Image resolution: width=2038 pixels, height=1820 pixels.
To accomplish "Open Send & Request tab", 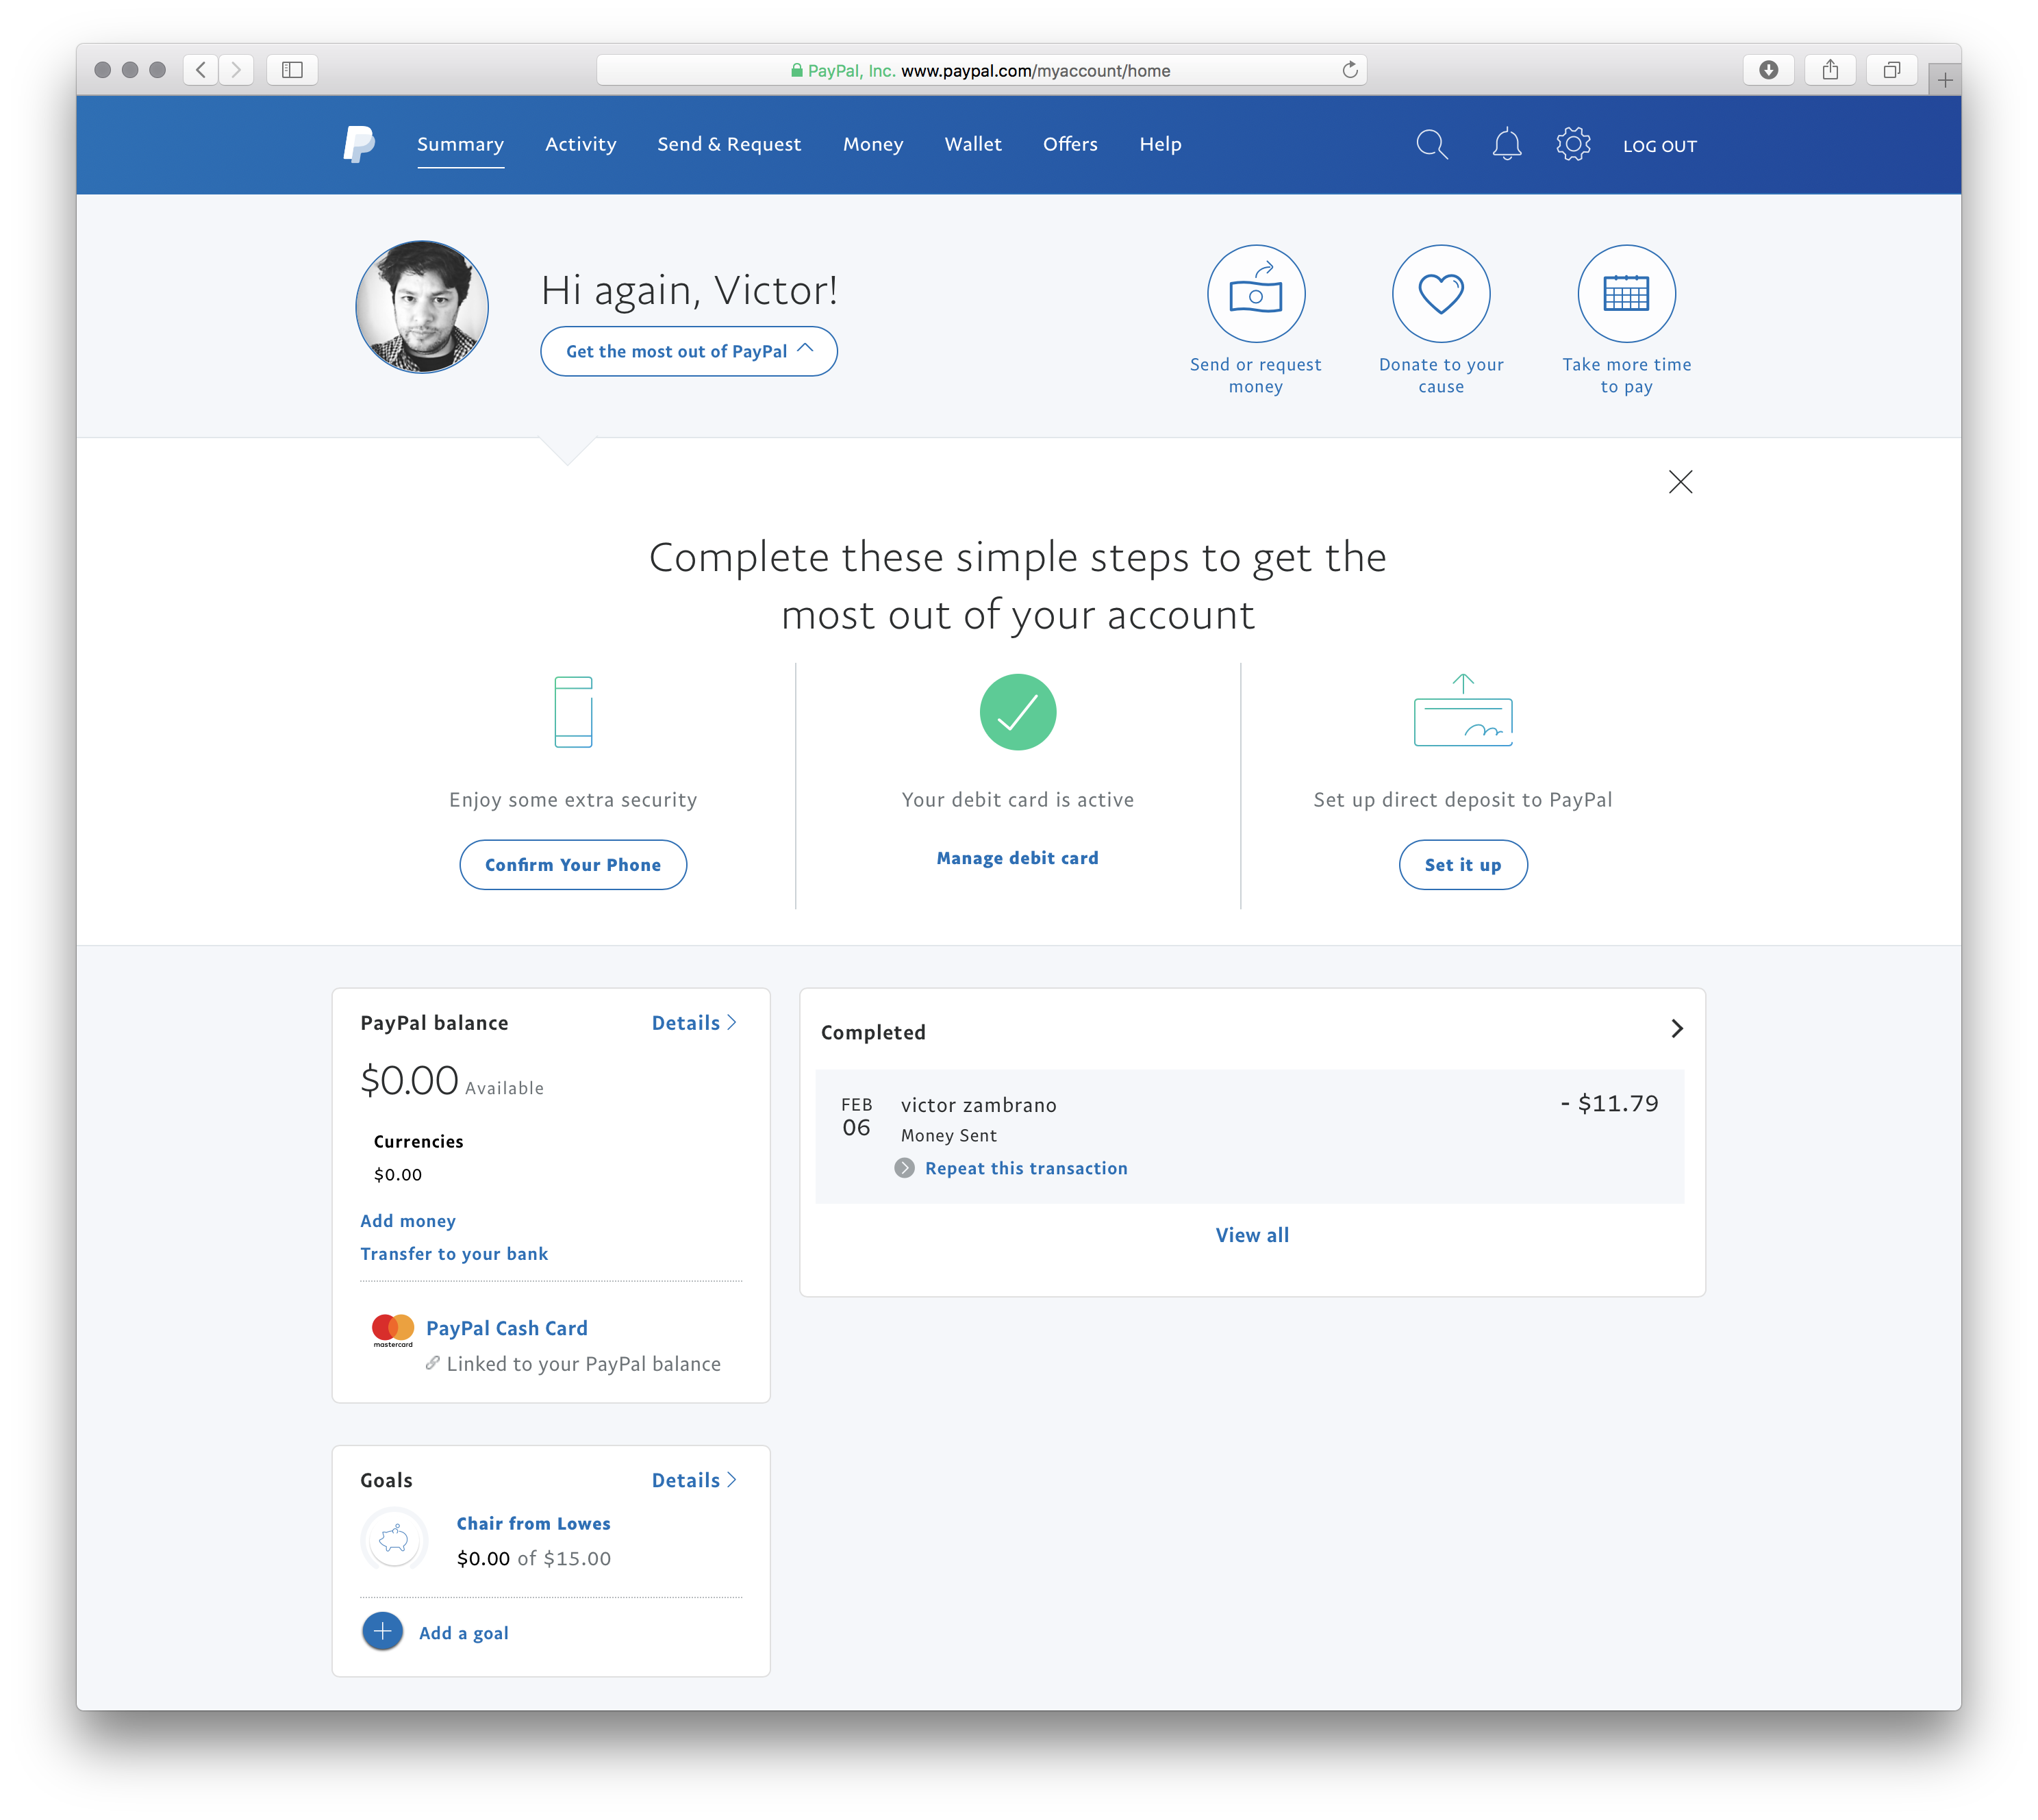I will (729, 144).
